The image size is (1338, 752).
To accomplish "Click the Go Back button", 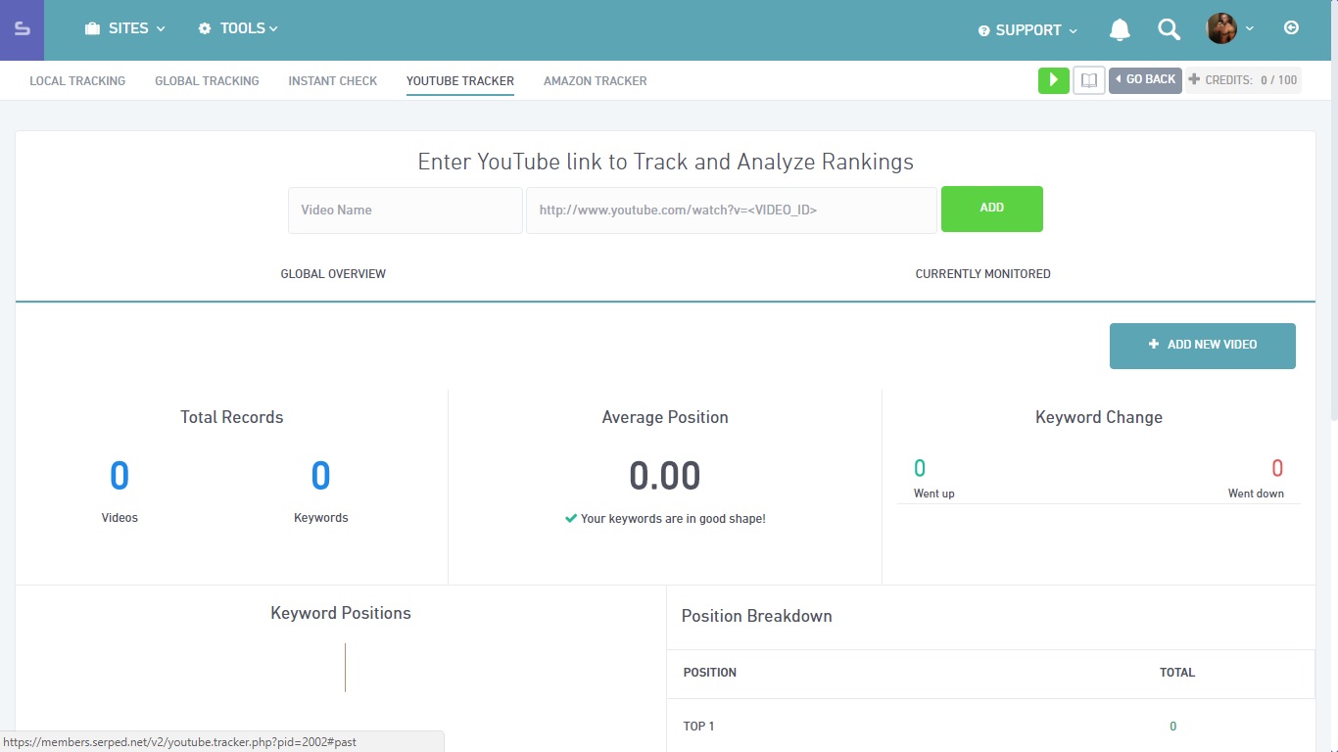I will coord(1145,80).
